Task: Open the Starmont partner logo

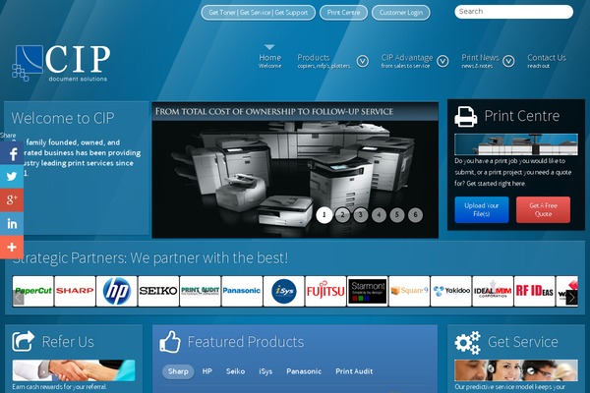Action: coord(367,291)
